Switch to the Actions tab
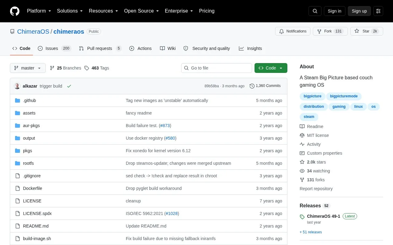393x245 pixels. point(140,48)
